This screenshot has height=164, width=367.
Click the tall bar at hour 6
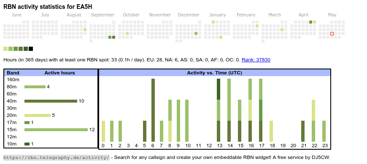pos(153,110)
